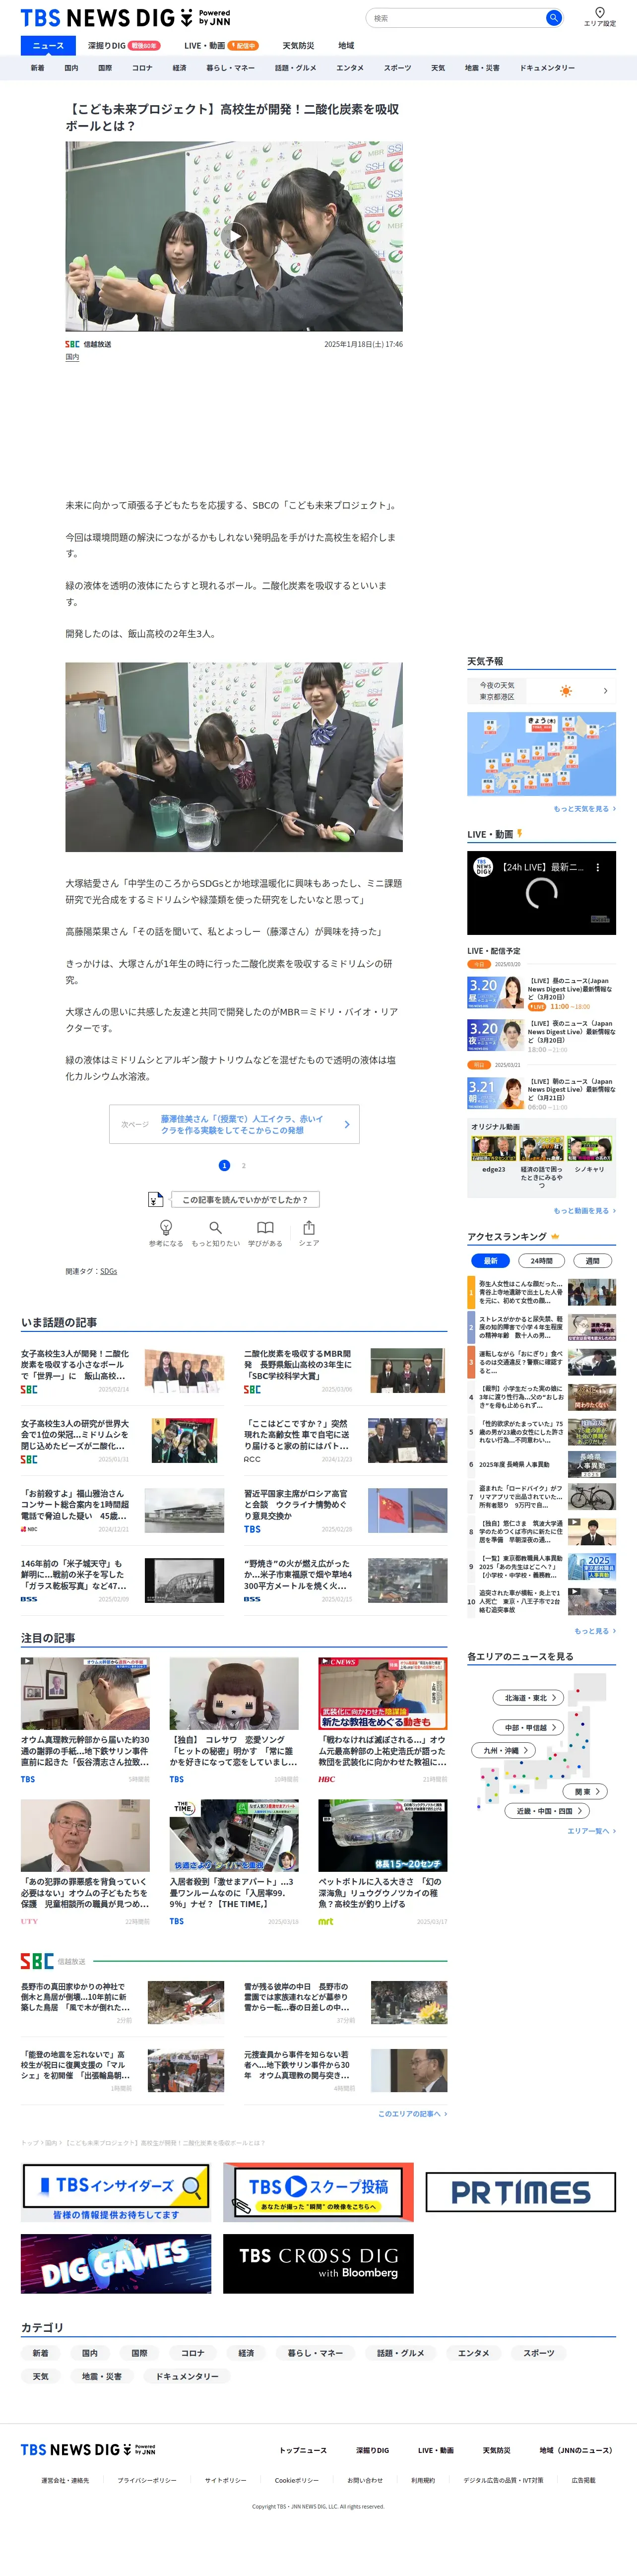Click the blue search magnifier button
Screen dimensions: 637x2576
(553, 18)
